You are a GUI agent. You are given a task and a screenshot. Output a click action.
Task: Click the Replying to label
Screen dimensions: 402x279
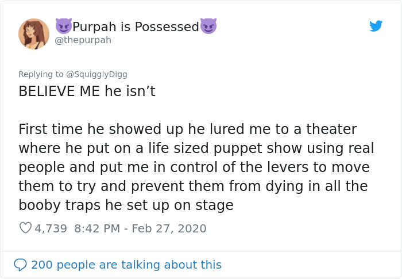tap(41, 74)
